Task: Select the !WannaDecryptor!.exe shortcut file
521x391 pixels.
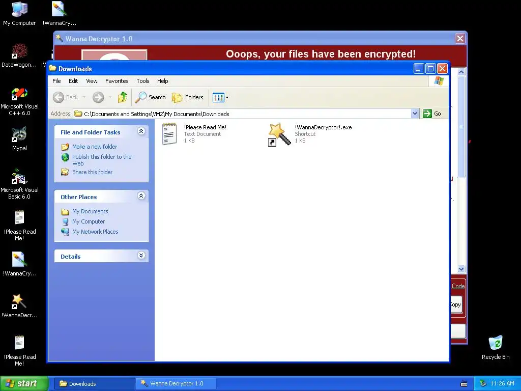Action: click(310, 134)
